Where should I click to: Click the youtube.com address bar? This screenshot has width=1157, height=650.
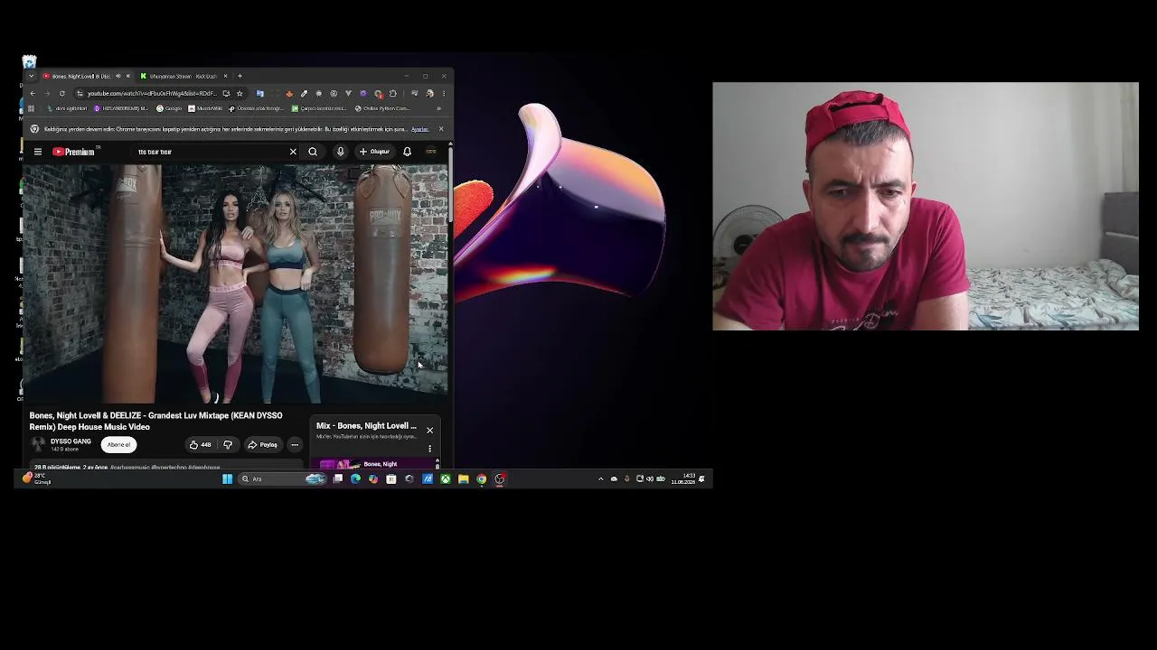152,93
